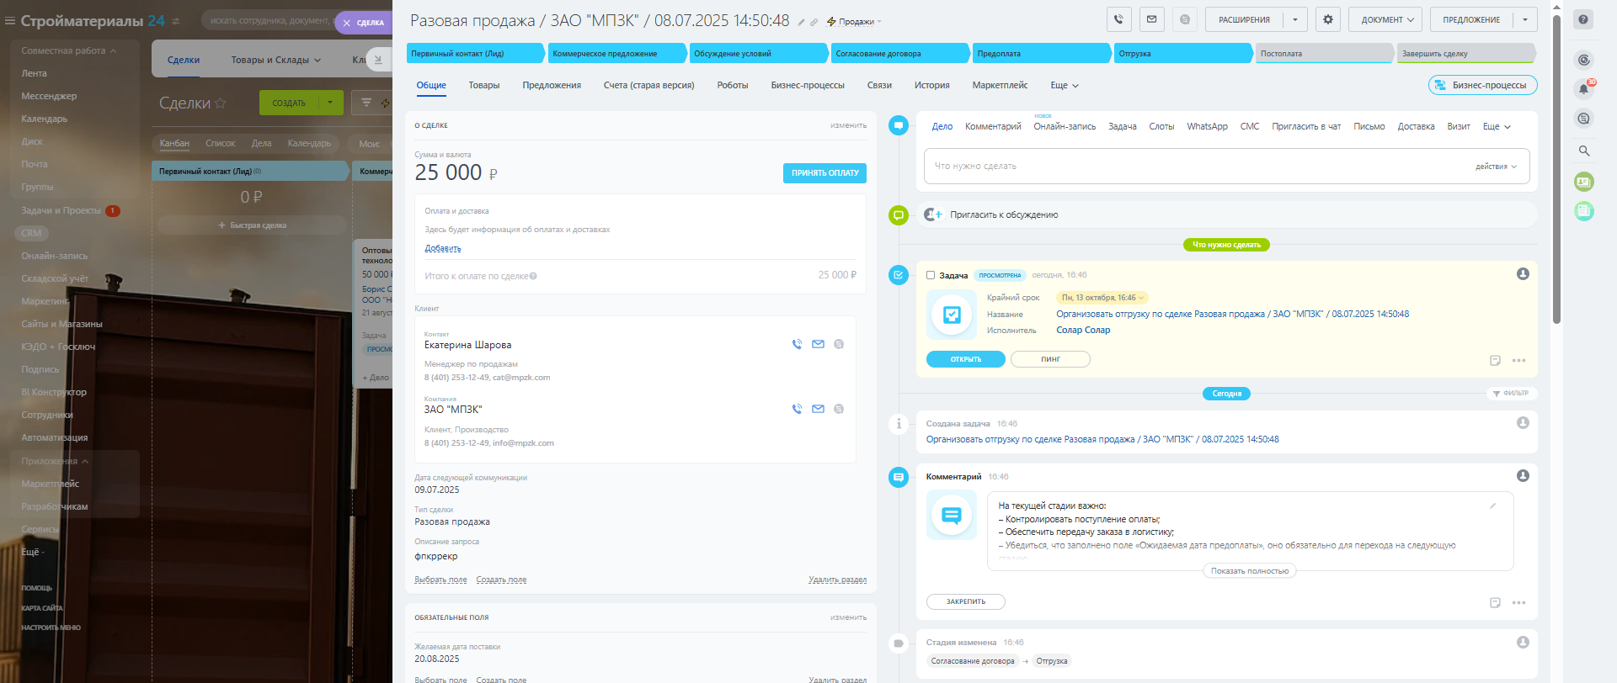
Task: Call contact Екатерина Шарова via phone icon
Action: pos(797,344)
